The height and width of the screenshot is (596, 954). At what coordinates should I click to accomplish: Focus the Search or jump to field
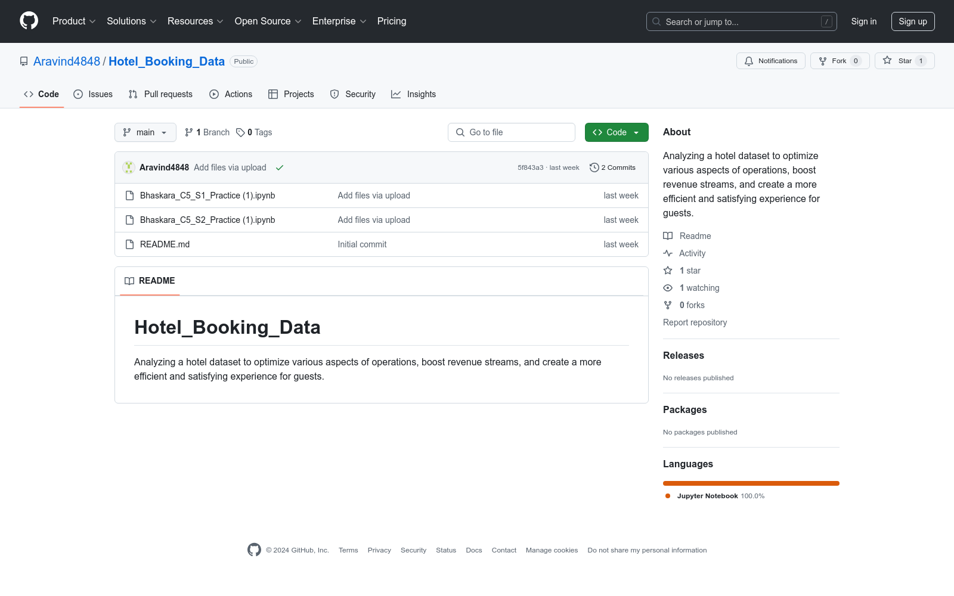(742, 21)
